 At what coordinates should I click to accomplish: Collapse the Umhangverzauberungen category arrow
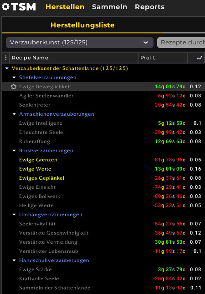[14, 214]
